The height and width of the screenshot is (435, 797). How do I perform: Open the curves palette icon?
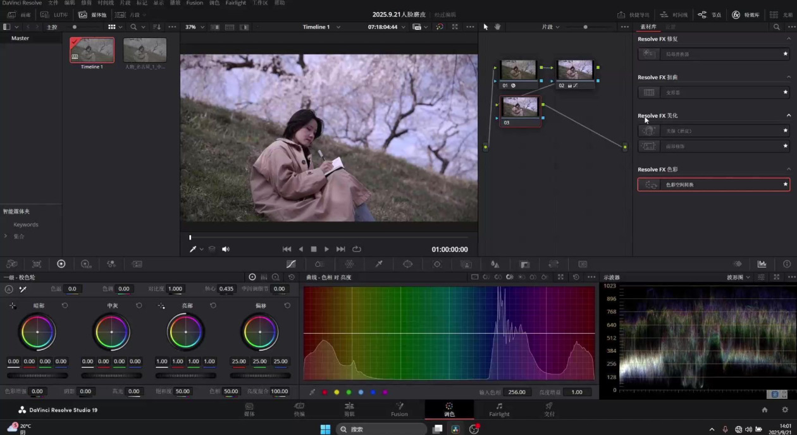coord(291,264)
